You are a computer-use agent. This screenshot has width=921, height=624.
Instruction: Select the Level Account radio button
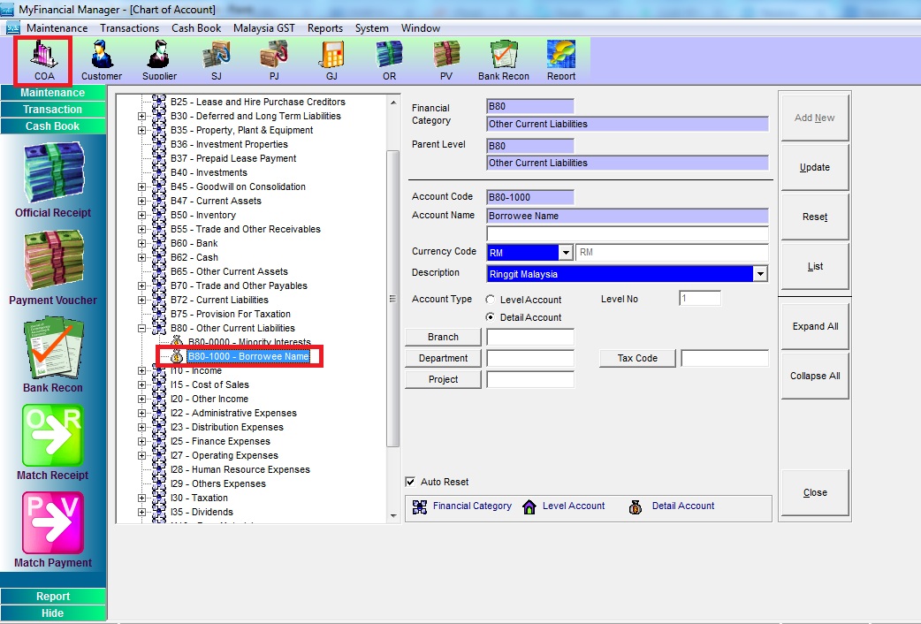(491, 300)
